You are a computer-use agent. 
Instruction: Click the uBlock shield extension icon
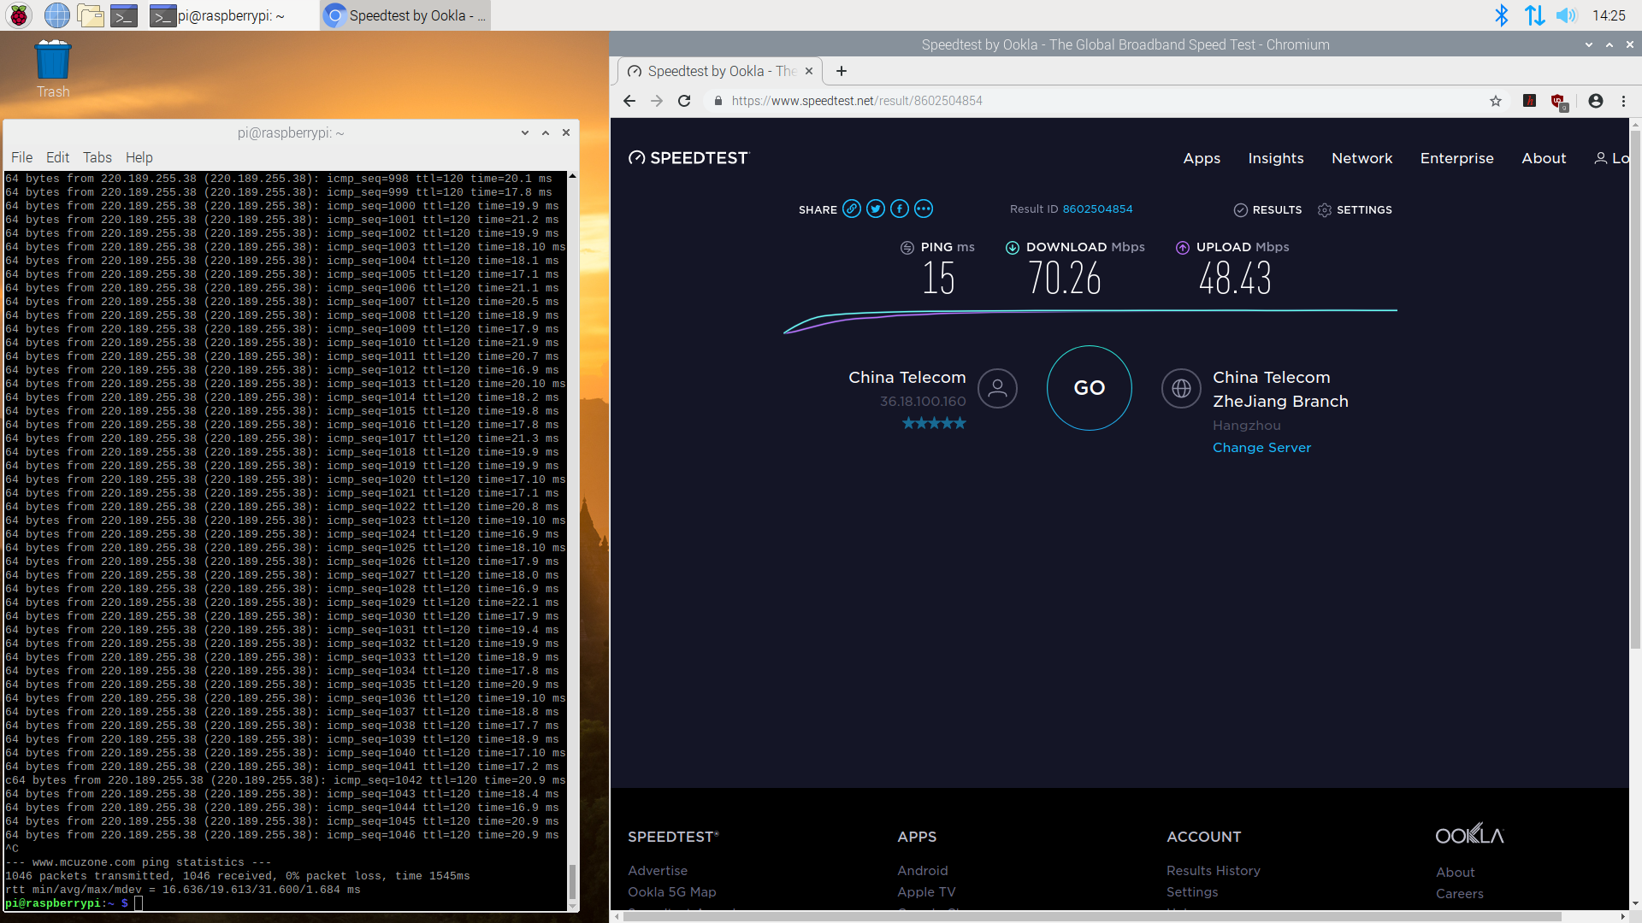click(x=1559, y=102)
